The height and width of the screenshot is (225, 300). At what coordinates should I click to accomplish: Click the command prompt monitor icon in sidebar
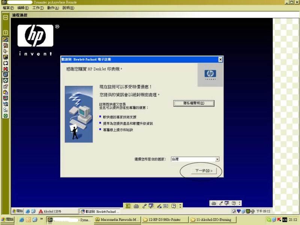point(6,57)
